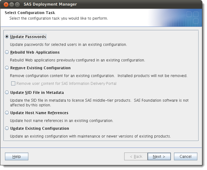The height and width of the screenshot is (170, 207).
Task: Click the Rebuild Web Applications label
Action: (x=35, y=52)
